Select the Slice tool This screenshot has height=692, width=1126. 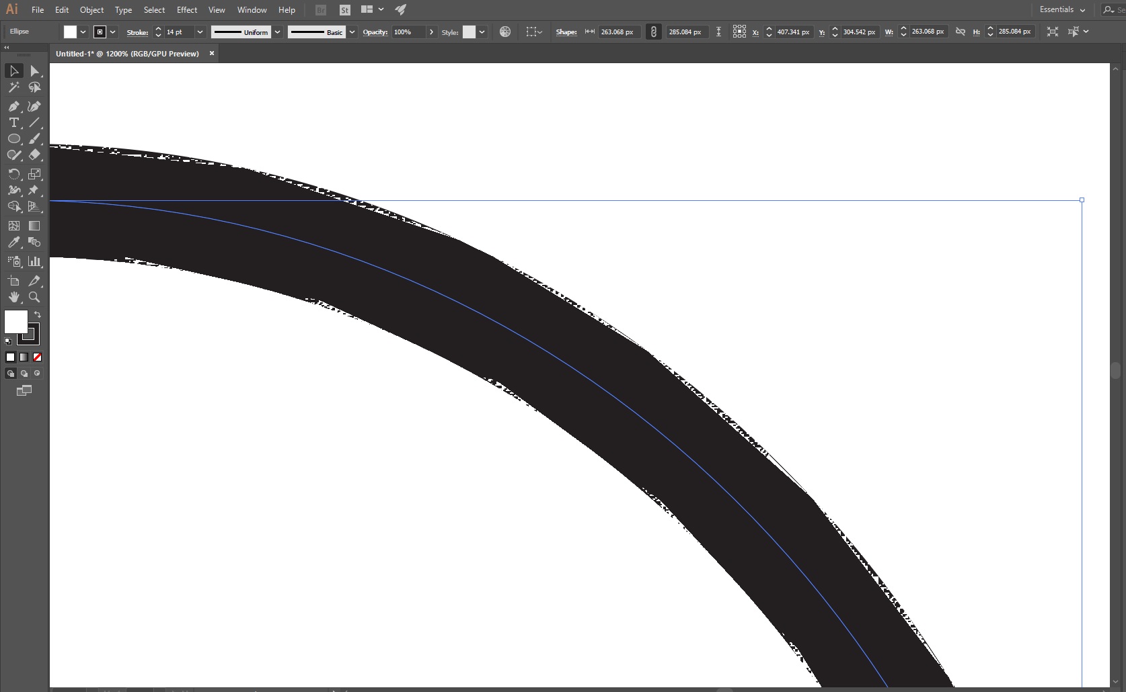pos(34,281)
